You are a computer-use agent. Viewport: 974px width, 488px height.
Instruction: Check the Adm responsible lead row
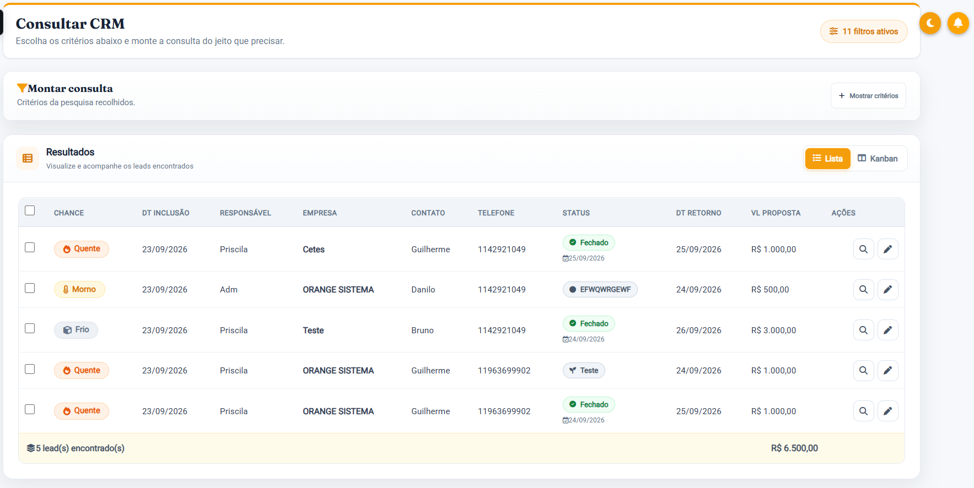click(x=30, y=288)
